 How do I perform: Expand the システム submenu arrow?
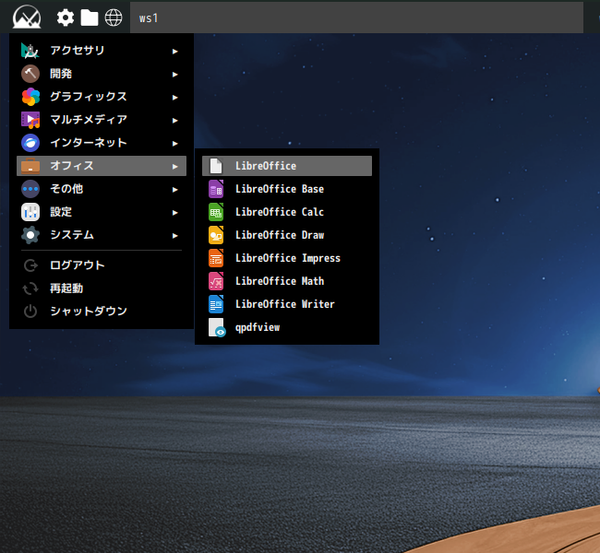174,235
